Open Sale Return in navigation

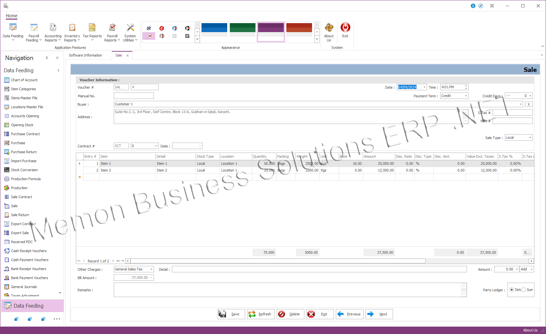click(x=20, y=215)
